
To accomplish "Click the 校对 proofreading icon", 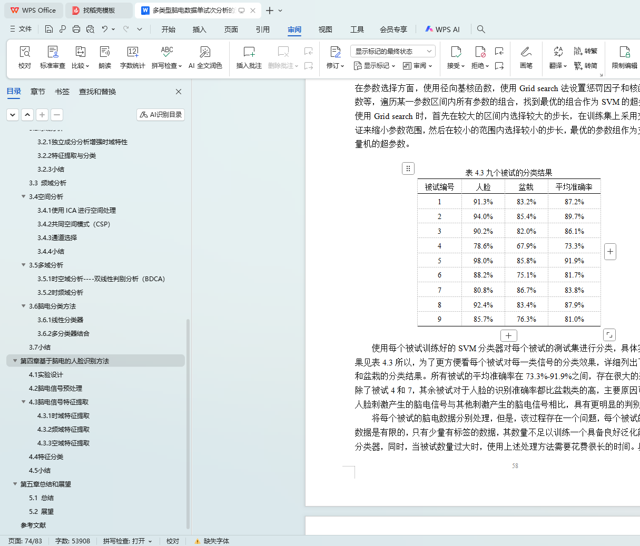I will coord(25,57).
